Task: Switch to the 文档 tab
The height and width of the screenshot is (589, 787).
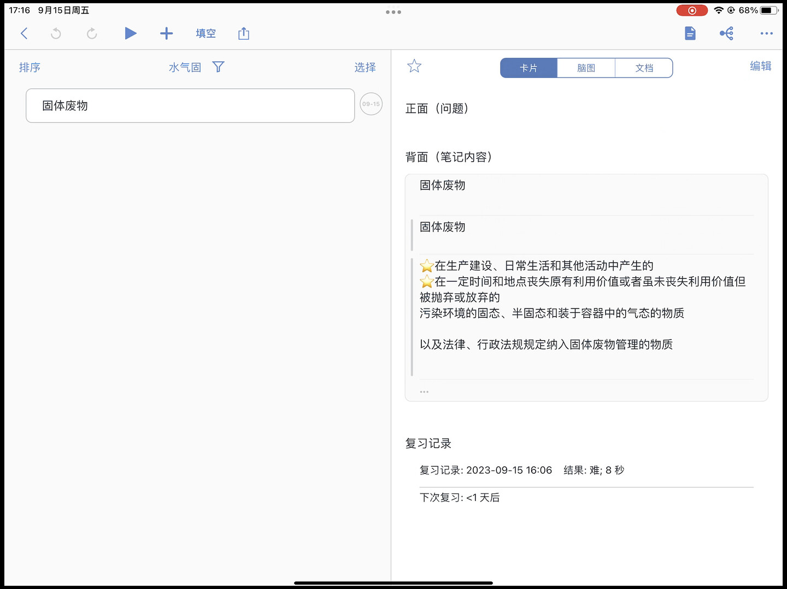Action: 644,68
